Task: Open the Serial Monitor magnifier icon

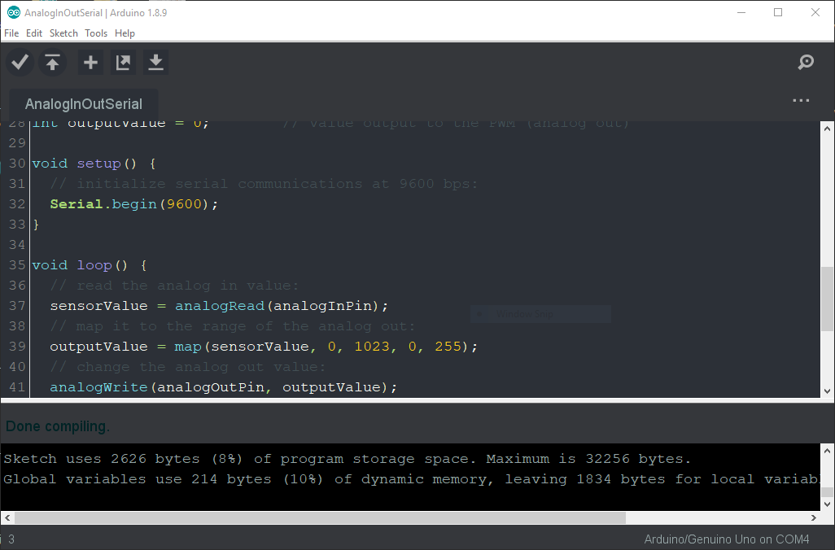Action: pyautogui.click(x=806, y=63)
